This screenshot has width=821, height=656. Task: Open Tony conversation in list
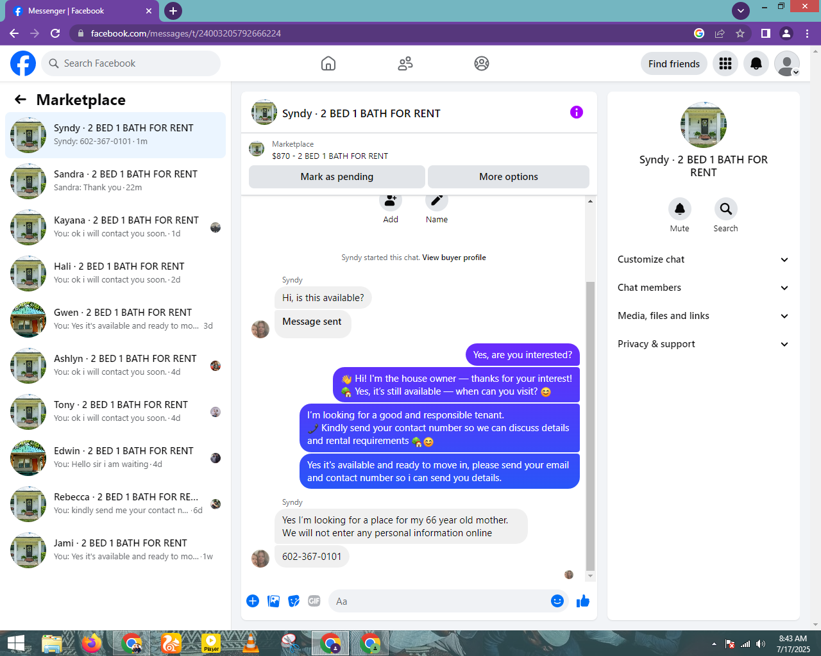pyautogui.click(x=115, y=412)
